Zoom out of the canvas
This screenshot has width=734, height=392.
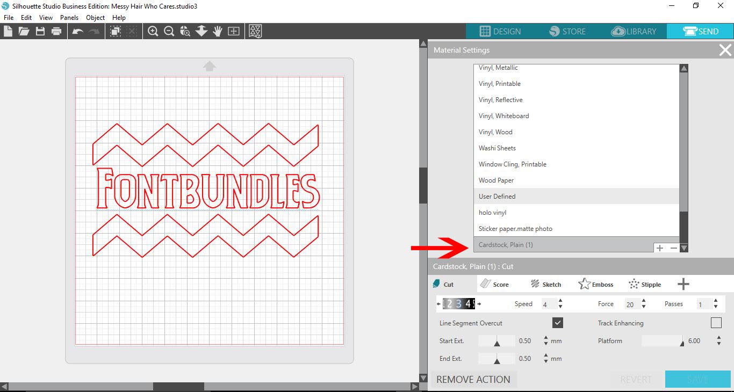[x=169, y=31]
